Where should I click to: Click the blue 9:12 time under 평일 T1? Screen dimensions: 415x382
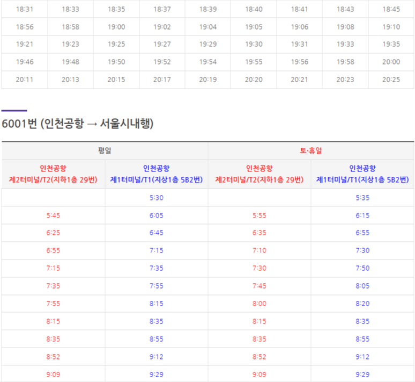tap(157, 357)
